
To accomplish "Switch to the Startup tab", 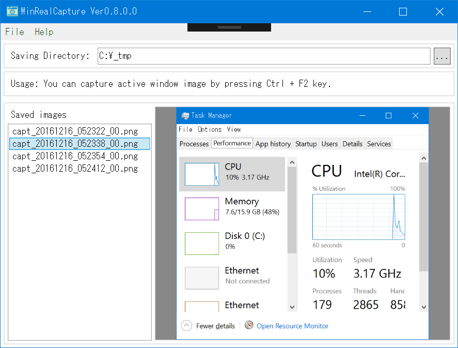I will 306,144.
